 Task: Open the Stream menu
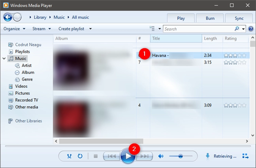41,29
